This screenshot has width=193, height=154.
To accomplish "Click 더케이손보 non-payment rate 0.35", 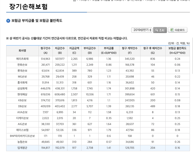I will (x=109, y=118).
